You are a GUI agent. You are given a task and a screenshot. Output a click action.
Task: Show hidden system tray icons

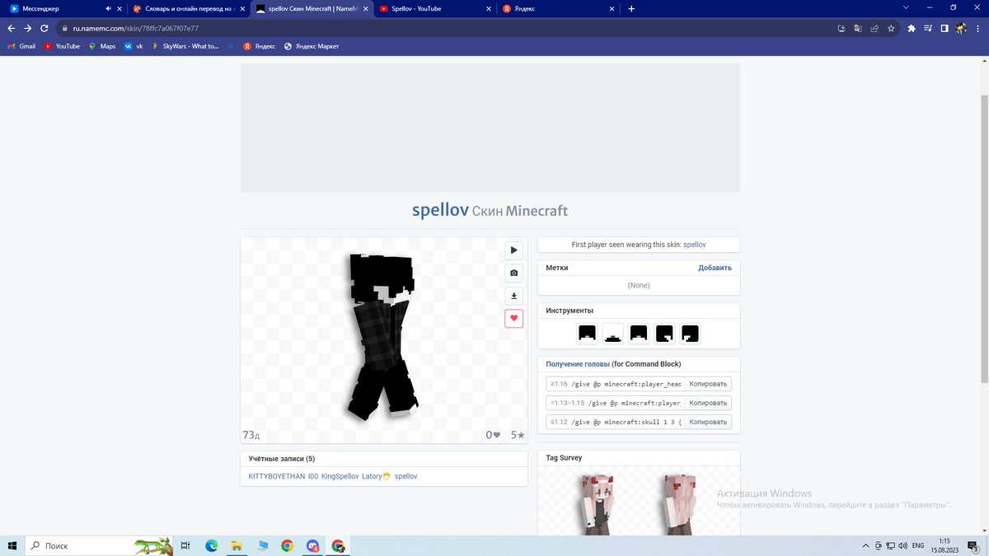pyautogui.click(x=865, y=545)
